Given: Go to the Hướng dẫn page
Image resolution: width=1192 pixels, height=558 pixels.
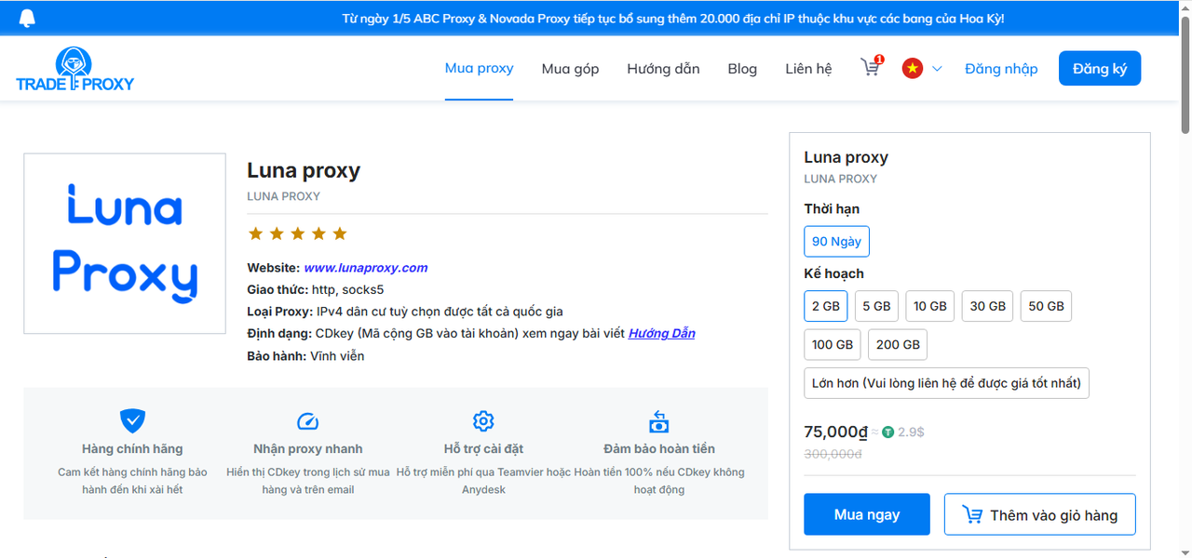Looking at the screenshot, I should coord(663,69).
